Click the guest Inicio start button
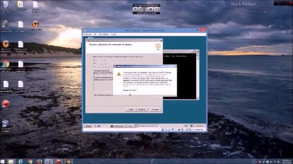Viewport: 293px width, 164px height. coord(87,126)
